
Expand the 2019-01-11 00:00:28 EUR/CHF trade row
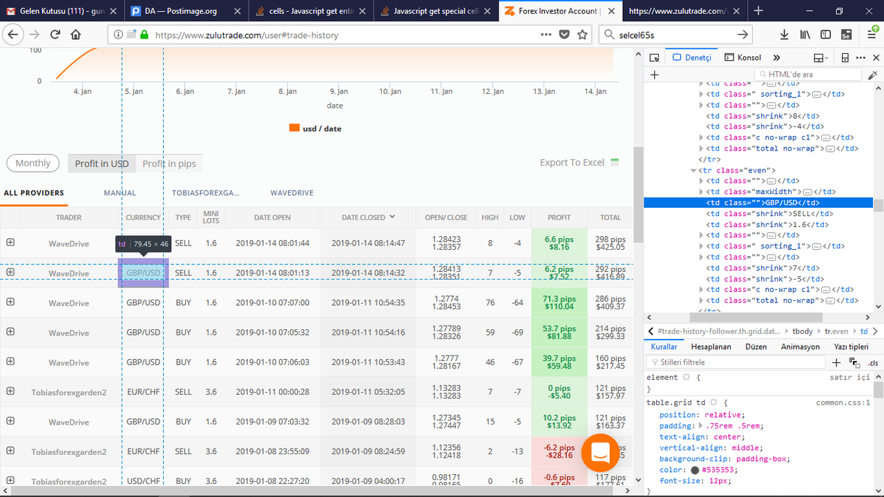coord(10,391)
